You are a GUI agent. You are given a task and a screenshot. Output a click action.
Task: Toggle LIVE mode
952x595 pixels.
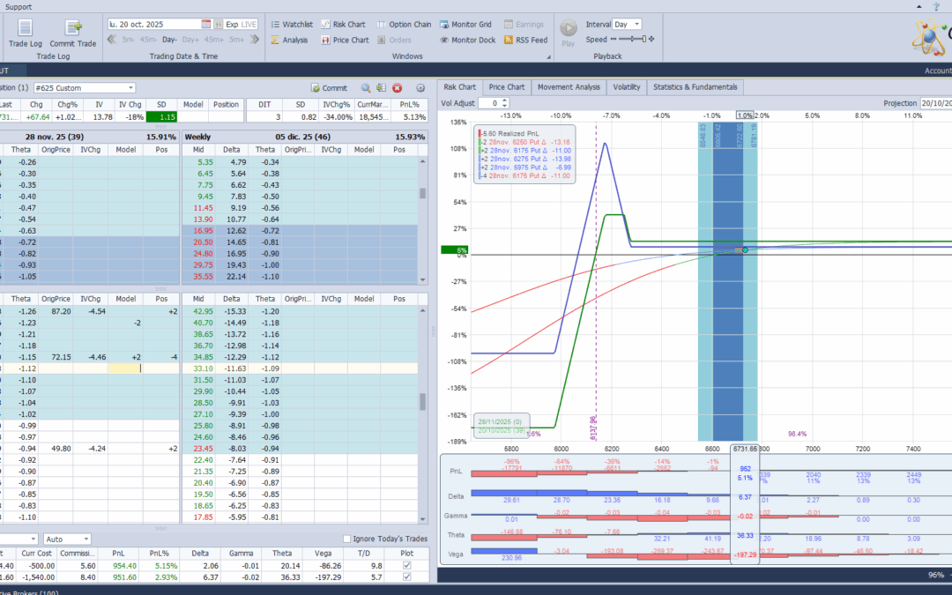tap(249, 25)
